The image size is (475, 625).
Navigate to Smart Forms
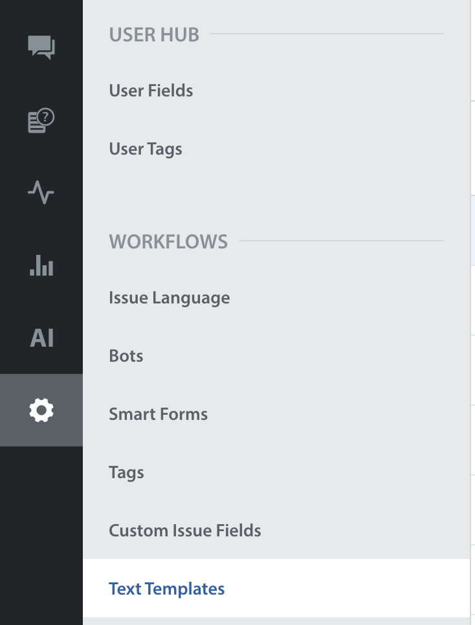(x=158, y=414)
